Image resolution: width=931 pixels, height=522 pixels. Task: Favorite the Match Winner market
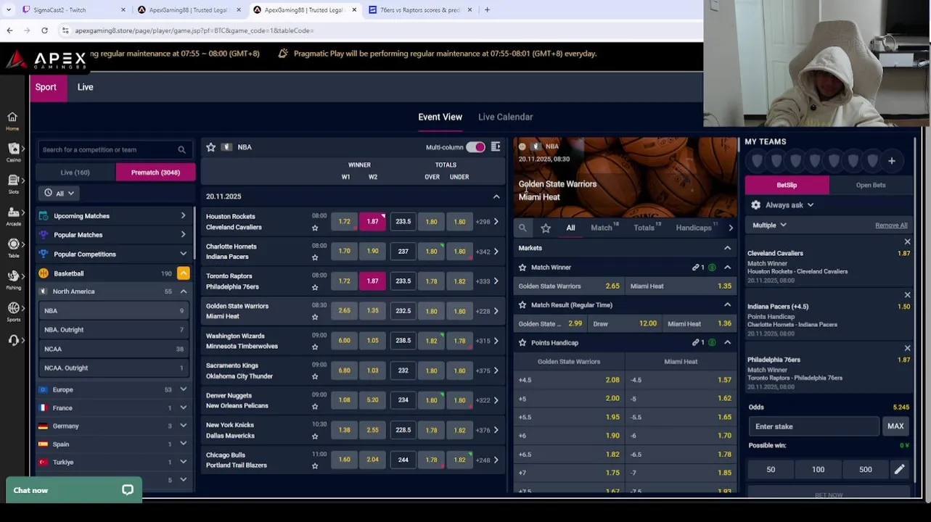click(522, 268)
